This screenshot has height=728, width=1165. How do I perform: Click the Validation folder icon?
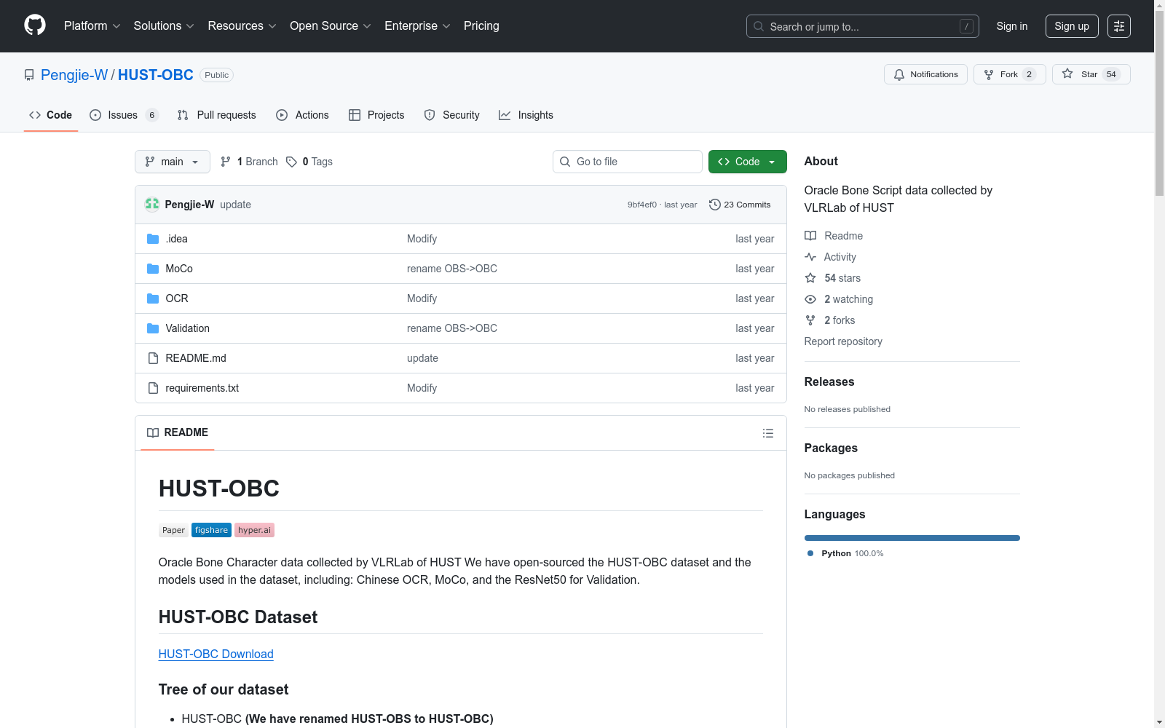[153, 328]
